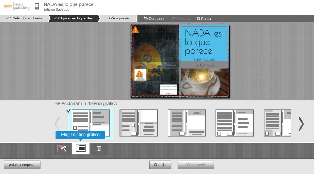The height and width of the screenshot is (174, 314).
Task: Click the Volver a empezar button
Action: pyautogui.click(x=22, y=165)
